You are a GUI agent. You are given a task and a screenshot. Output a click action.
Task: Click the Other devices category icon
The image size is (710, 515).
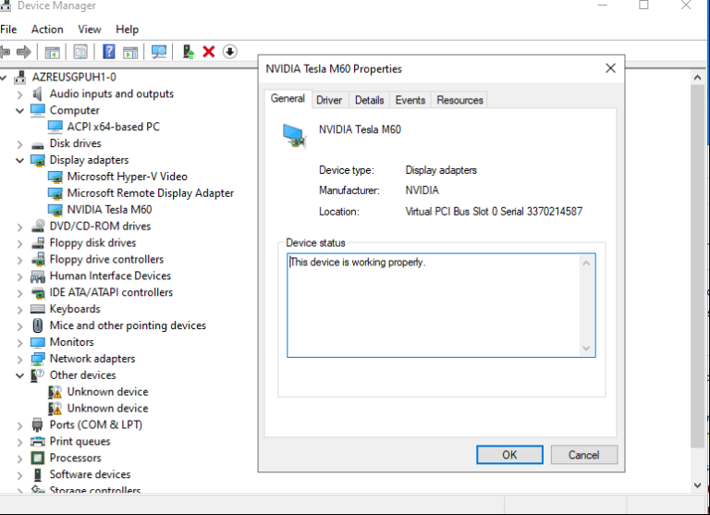(38, 375)
